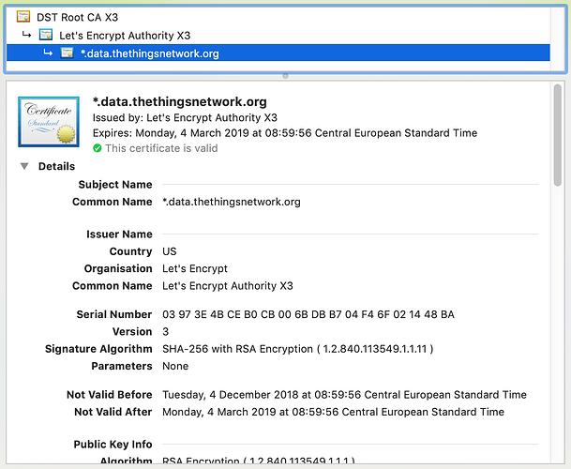Screen dimensions: 571x469
Task: Select DST Root CA X3 in certificate chain
Action: coord(78,17)
